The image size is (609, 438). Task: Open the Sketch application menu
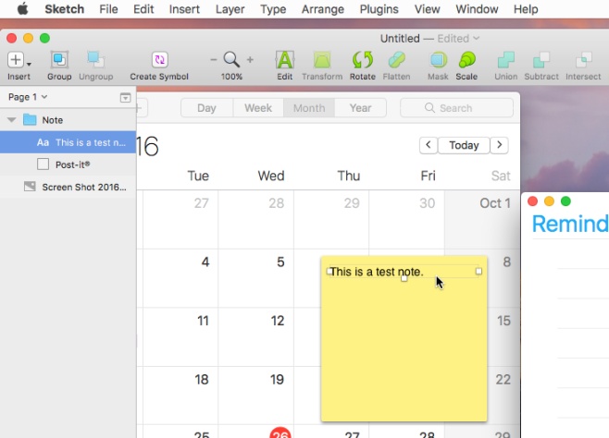(x=64, y=9)
